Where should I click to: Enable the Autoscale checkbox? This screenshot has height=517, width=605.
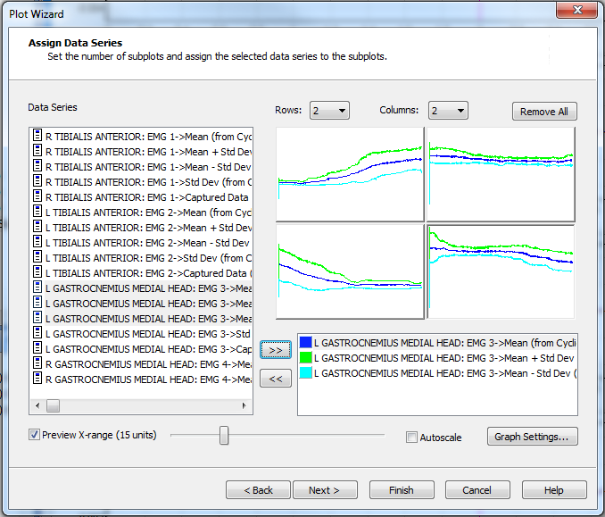tap(411, 438)
